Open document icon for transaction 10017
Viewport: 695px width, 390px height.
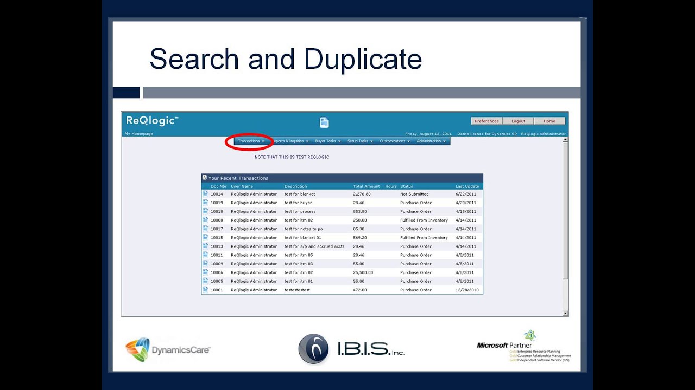205,228
